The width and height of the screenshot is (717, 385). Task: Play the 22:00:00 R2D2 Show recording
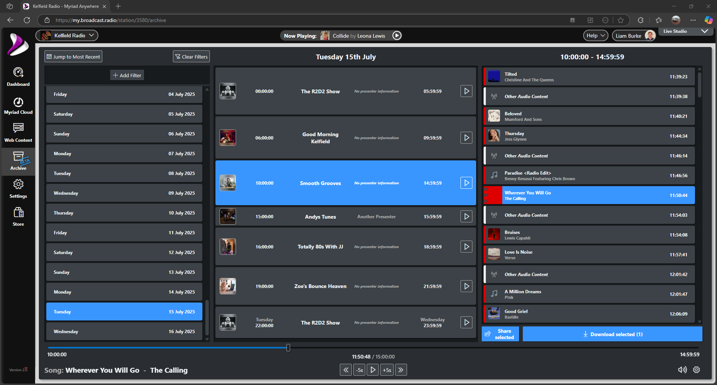tap(466, 322)
